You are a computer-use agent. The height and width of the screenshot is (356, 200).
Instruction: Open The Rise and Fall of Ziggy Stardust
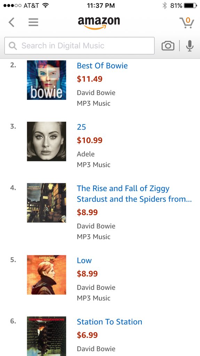pyautogui.click(x=134, y=193)
